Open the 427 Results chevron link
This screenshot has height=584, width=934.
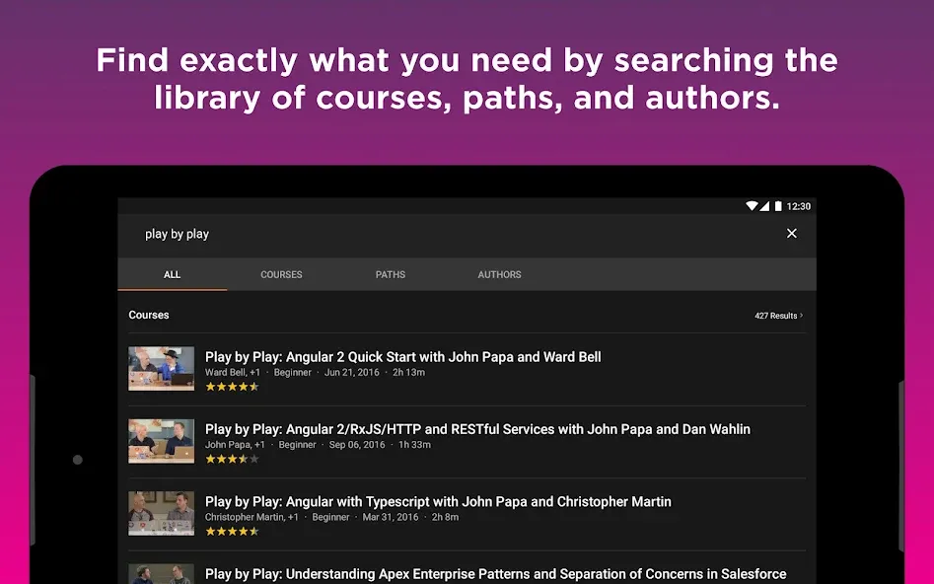[778, 316]
